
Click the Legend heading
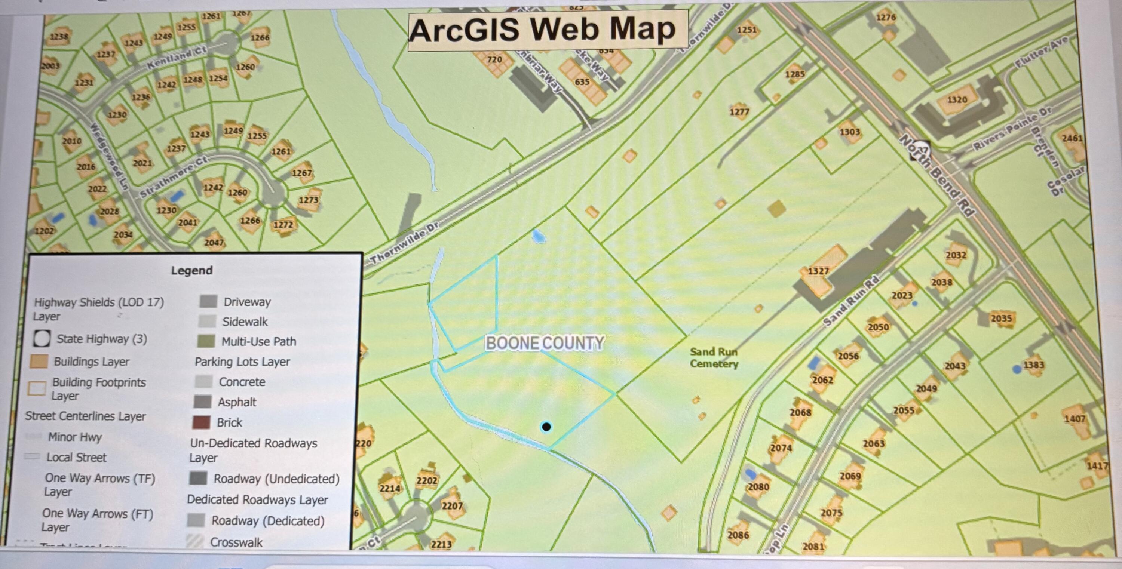coord(191,270)
